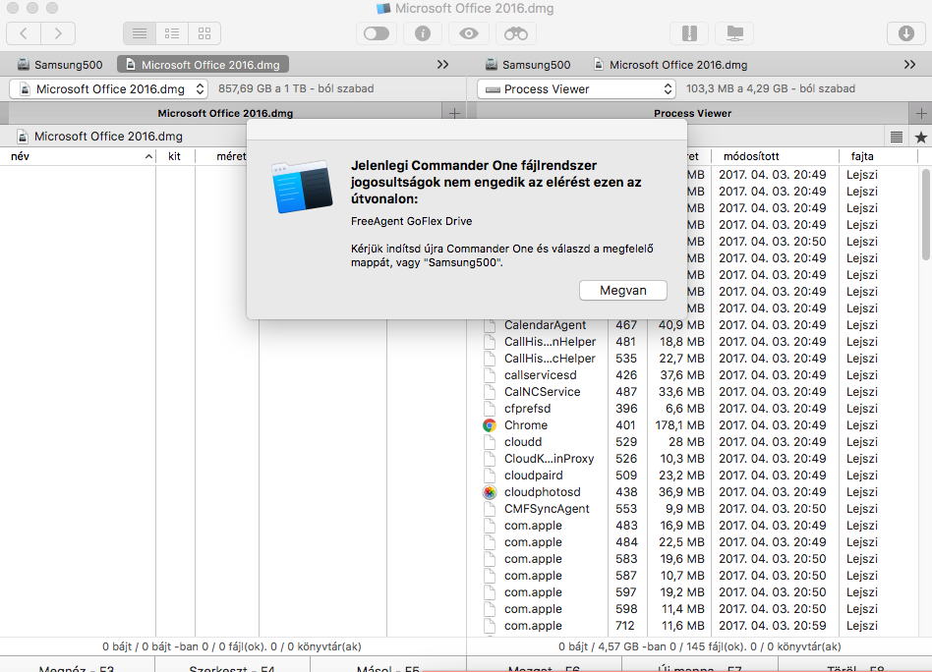Image resolution: width=932 pixels, height=672 pixels.
Task: Toggle the hidden files switch
Action: click(x=377, y=33)
